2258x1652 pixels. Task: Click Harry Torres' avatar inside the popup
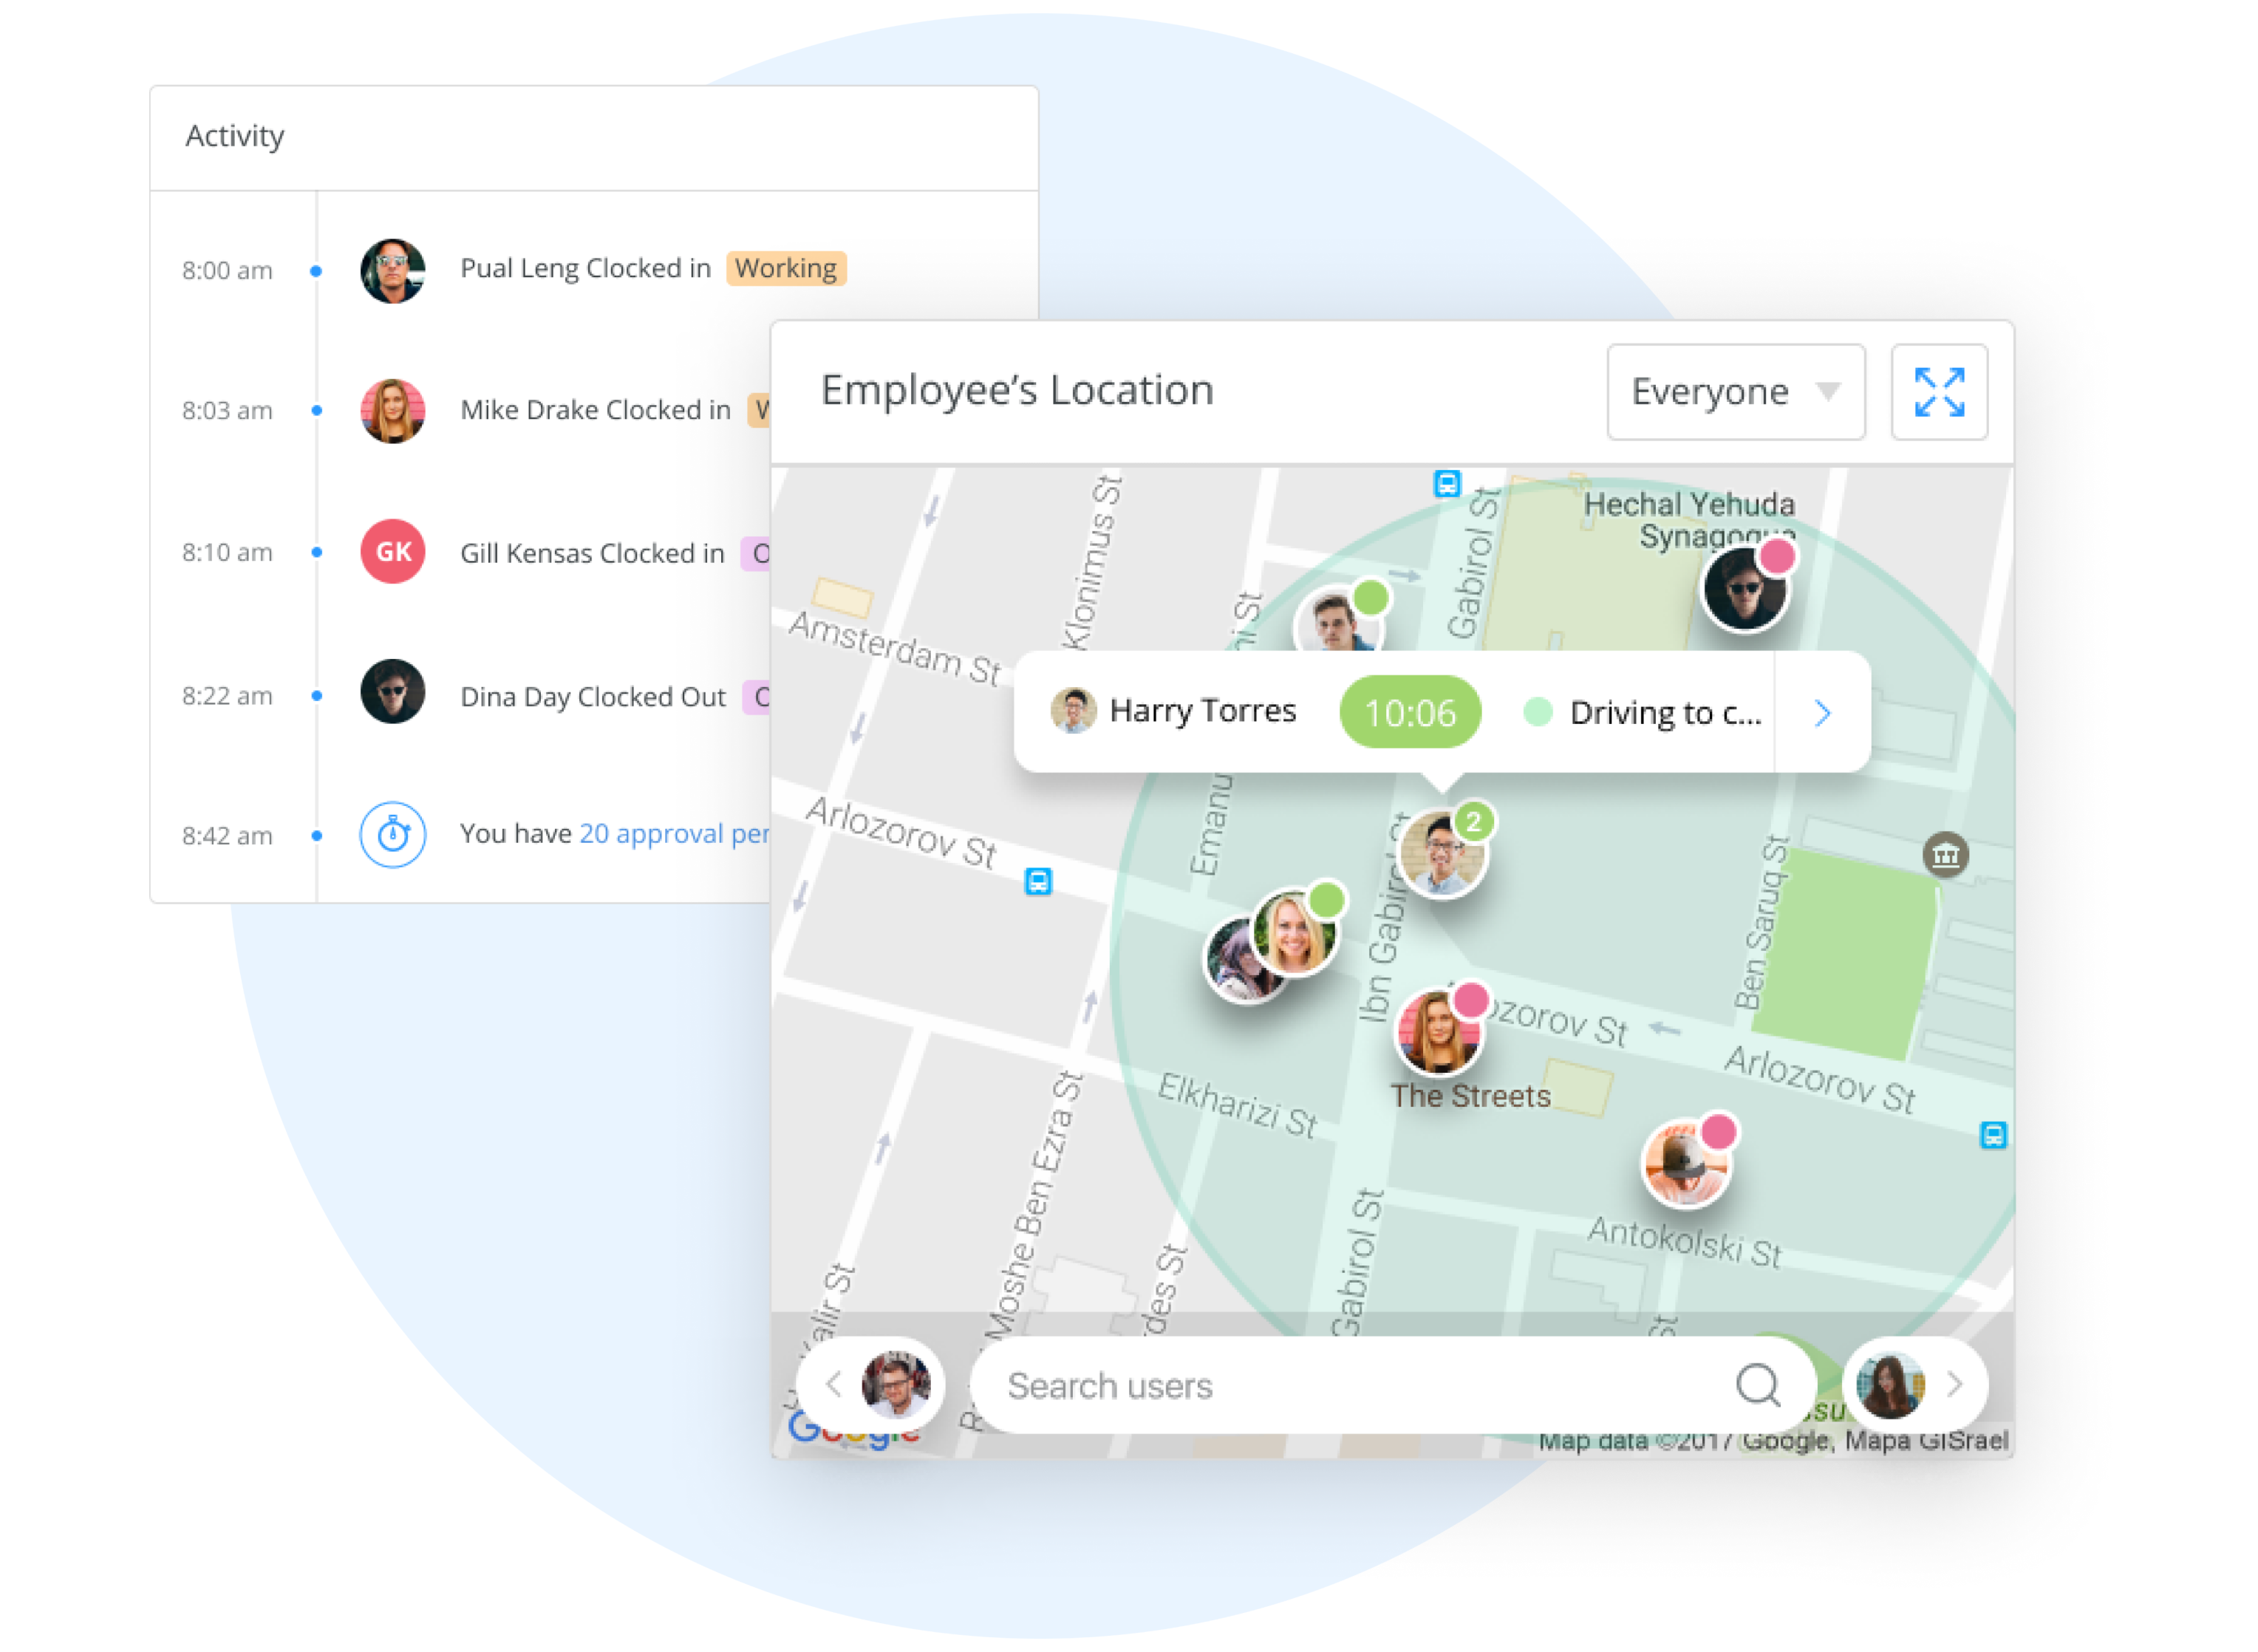coord(1074,711)
